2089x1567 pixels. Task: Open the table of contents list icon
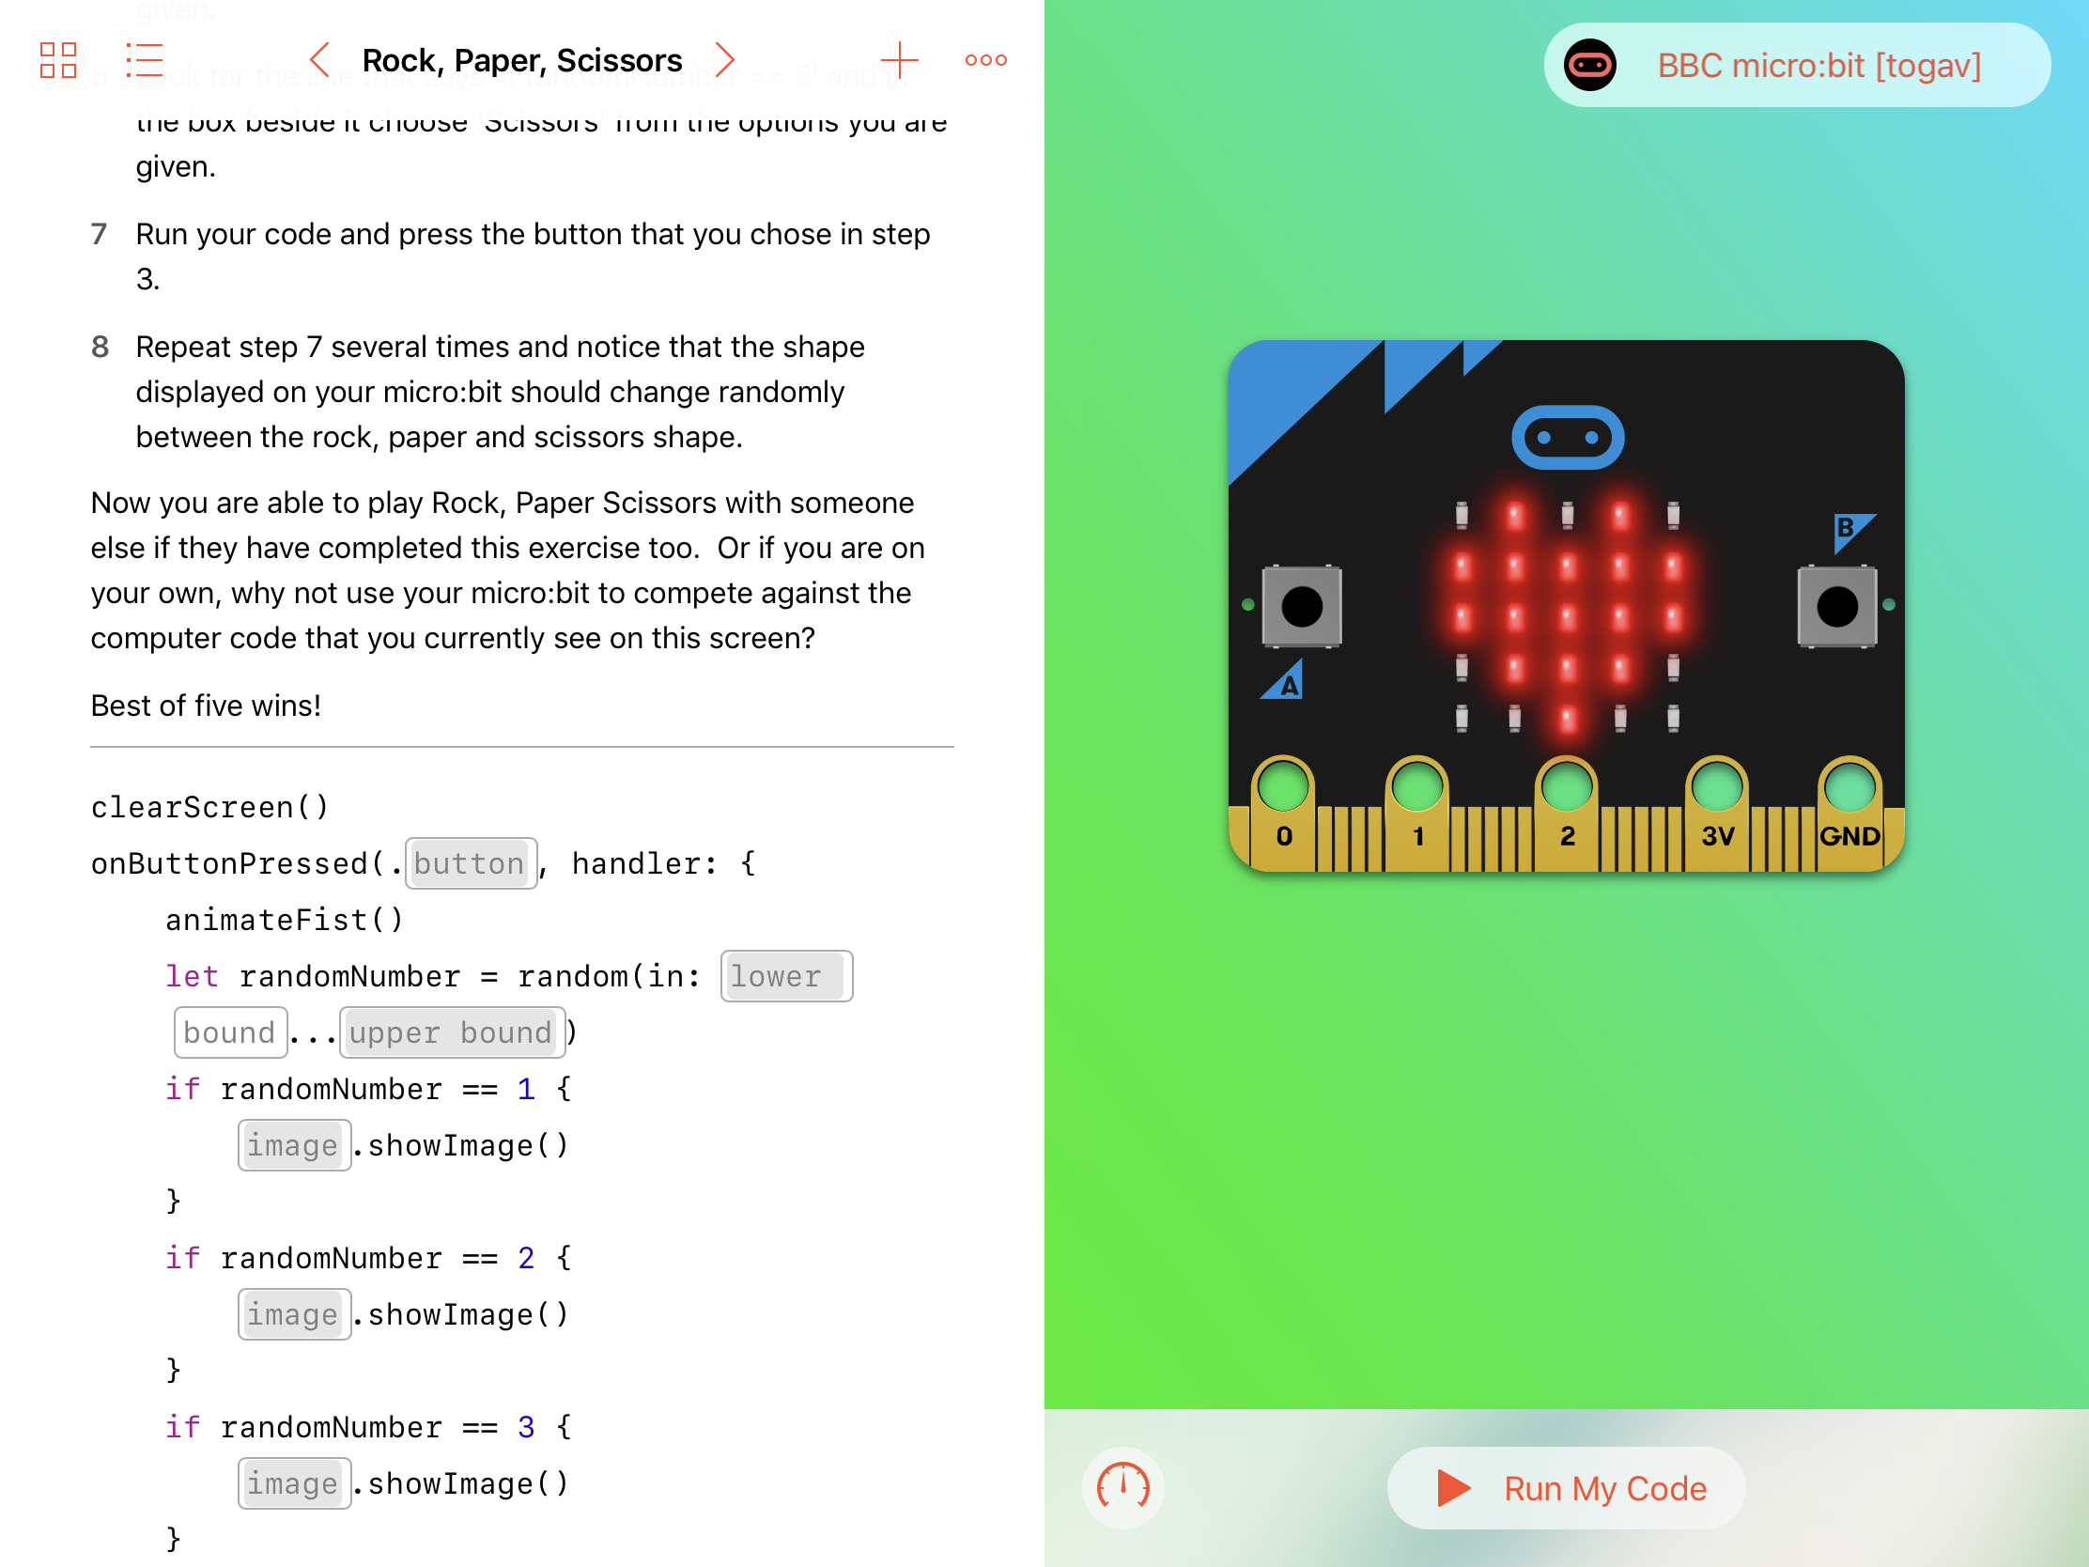(145, 60)
